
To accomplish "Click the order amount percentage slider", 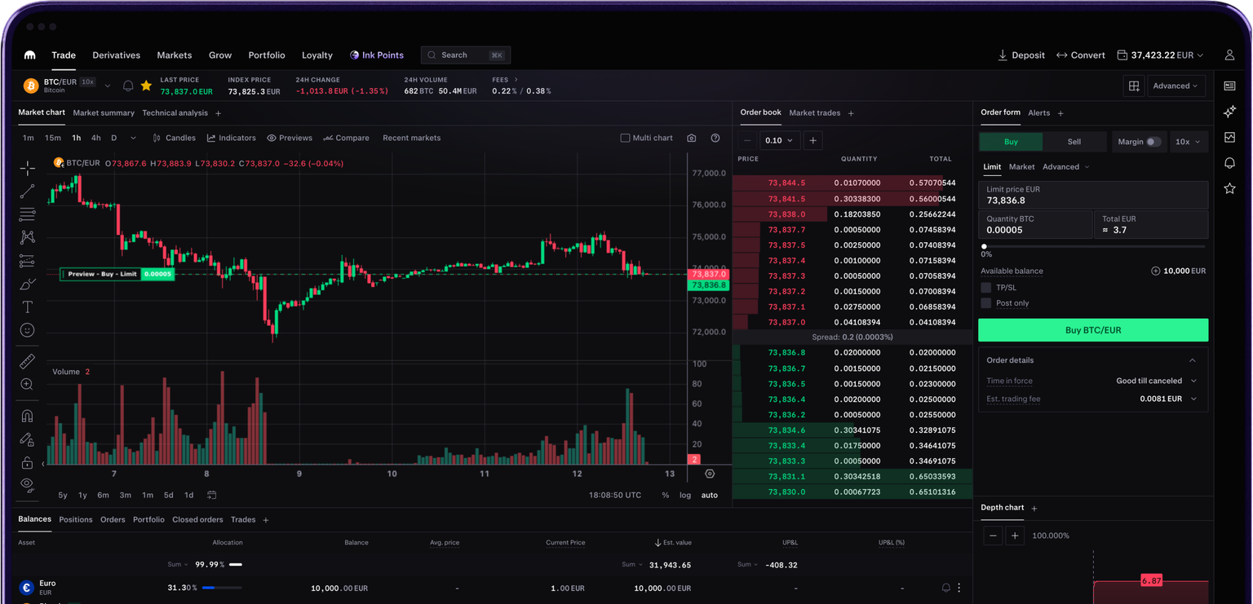I will coord(1094,246).
